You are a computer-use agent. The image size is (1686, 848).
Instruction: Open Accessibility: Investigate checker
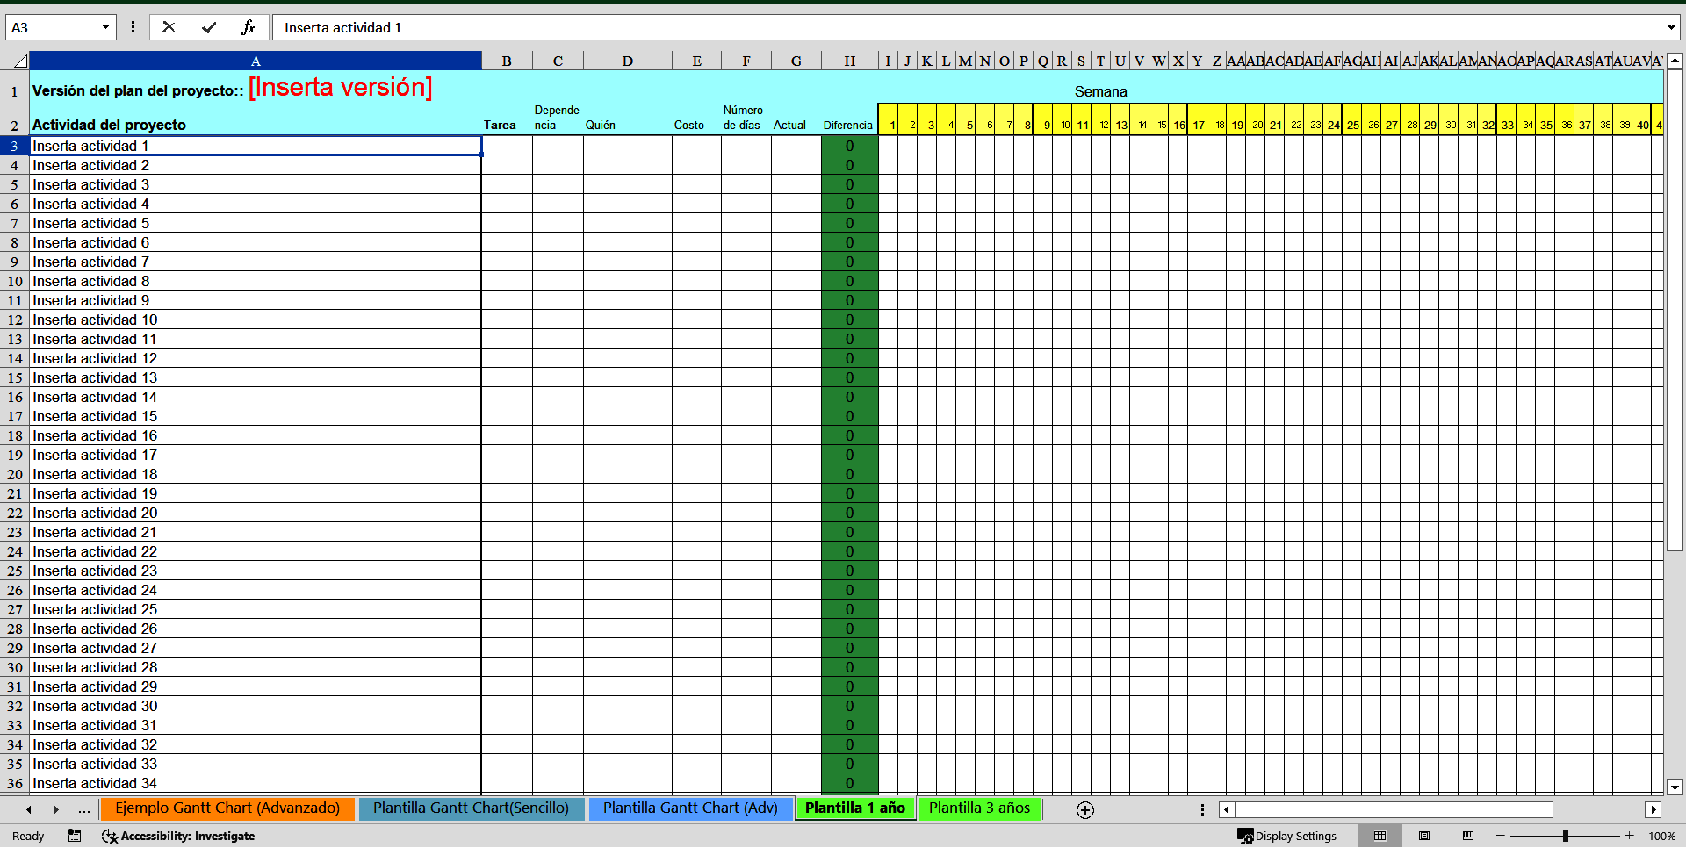pyautogui.click(x=178, y=836)
